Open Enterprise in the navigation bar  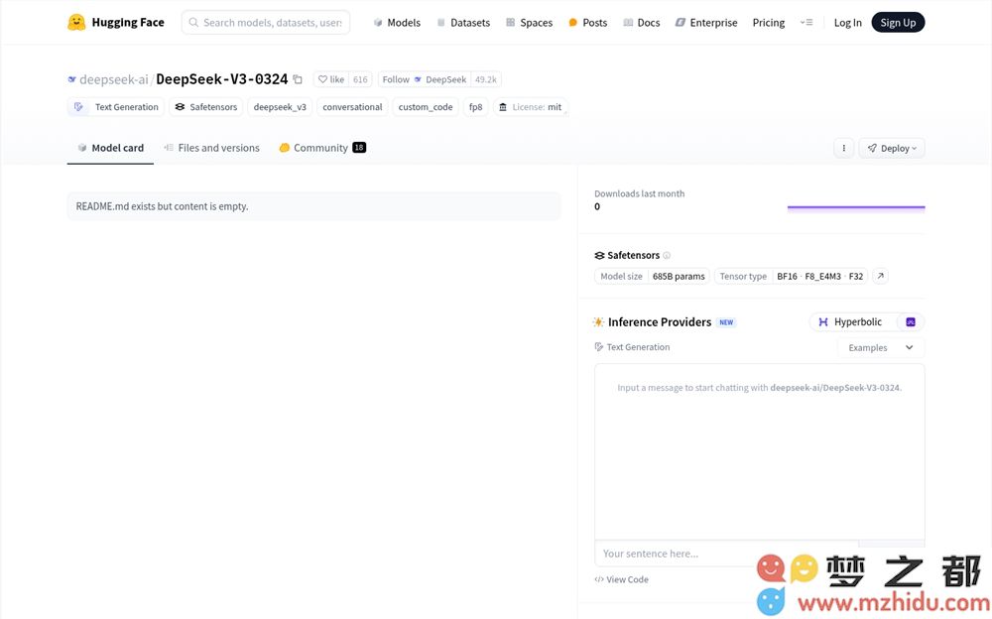point(706,22)
